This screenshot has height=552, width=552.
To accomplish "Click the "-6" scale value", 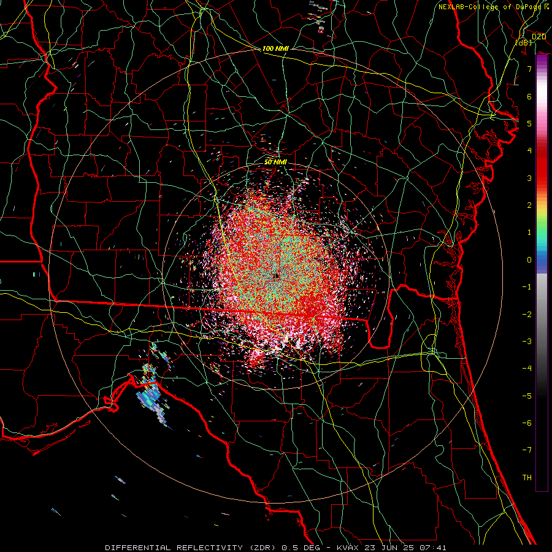I will [x=527, y=423].
